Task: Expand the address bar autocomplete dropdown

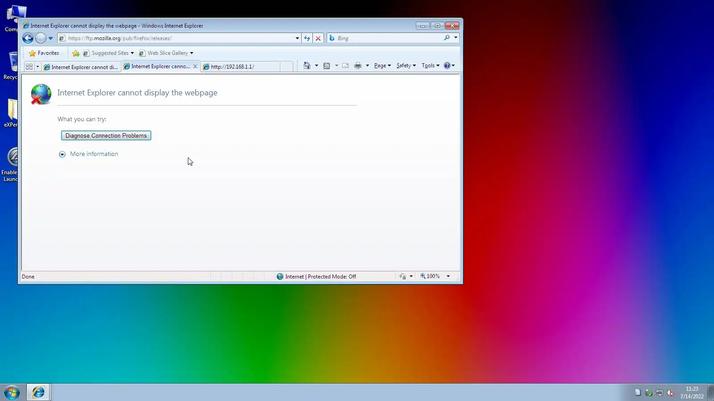Action: coord(297,38)
